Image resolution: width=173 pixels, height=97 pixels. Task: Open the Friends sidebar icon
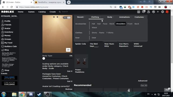pos(2,25)
